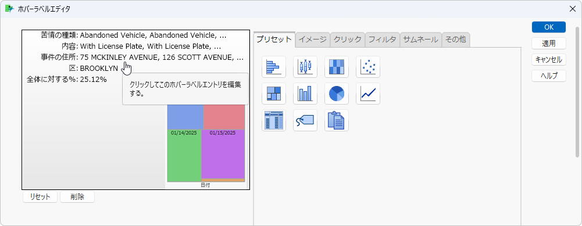Choose the box plot preset
The height and width of the screenshot is (226, 582).
pyautogui.click(x=305, y=67)
